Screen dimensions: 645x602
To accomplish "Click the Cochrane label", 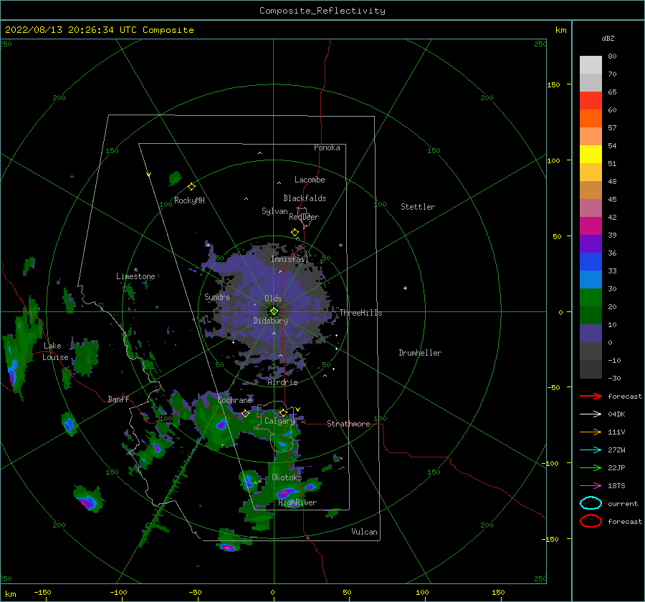I will click(x=234, y=400).
